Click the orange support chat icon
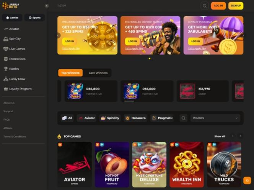The width and height of the screenshot is (254, 190). click(x=247, y=180)
